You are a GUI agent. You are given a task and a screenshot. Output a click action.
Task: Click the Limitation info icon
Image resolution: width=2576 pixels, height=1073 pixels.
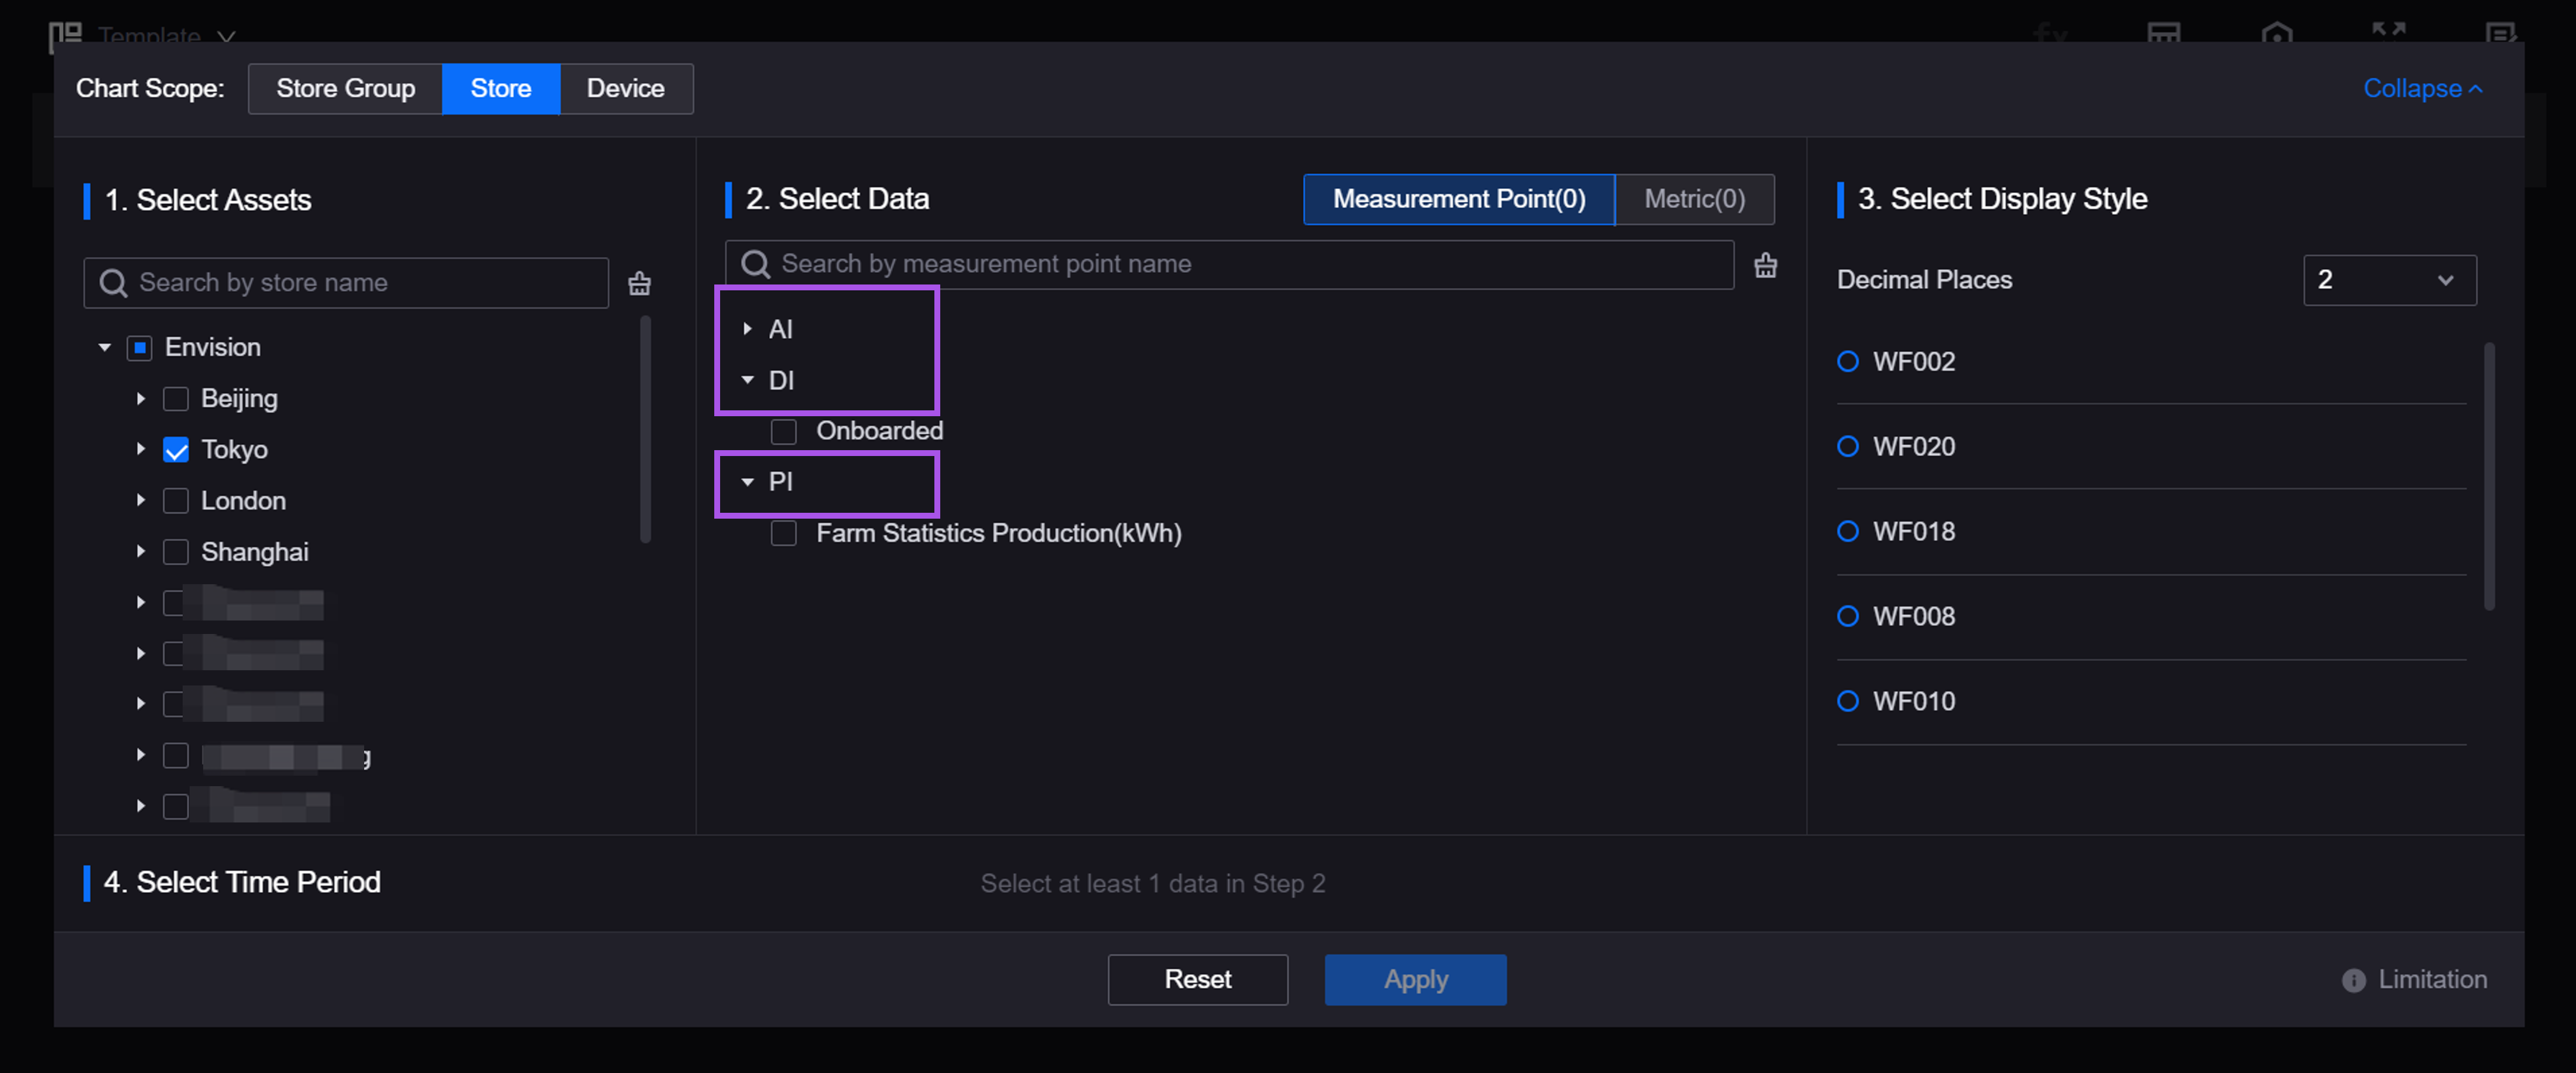point(2353,980)
